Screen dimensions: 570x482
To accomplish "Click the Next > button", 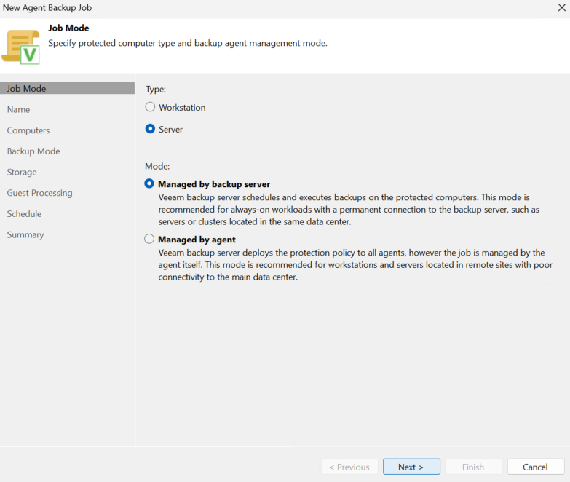I will 411,467.
